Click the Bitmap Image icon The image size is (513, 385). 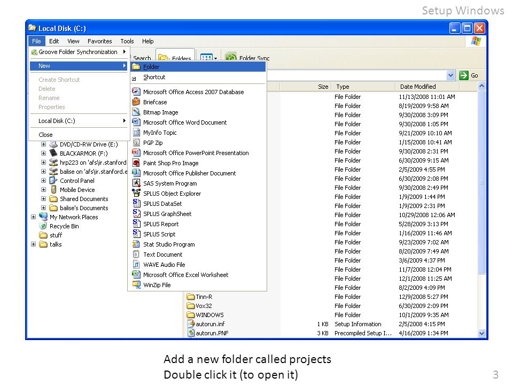click(x=136, y=112)
